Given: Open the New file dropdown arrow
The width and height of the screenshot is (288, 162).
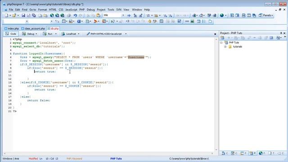Looking at the screenshot, I should coord(10,15).
